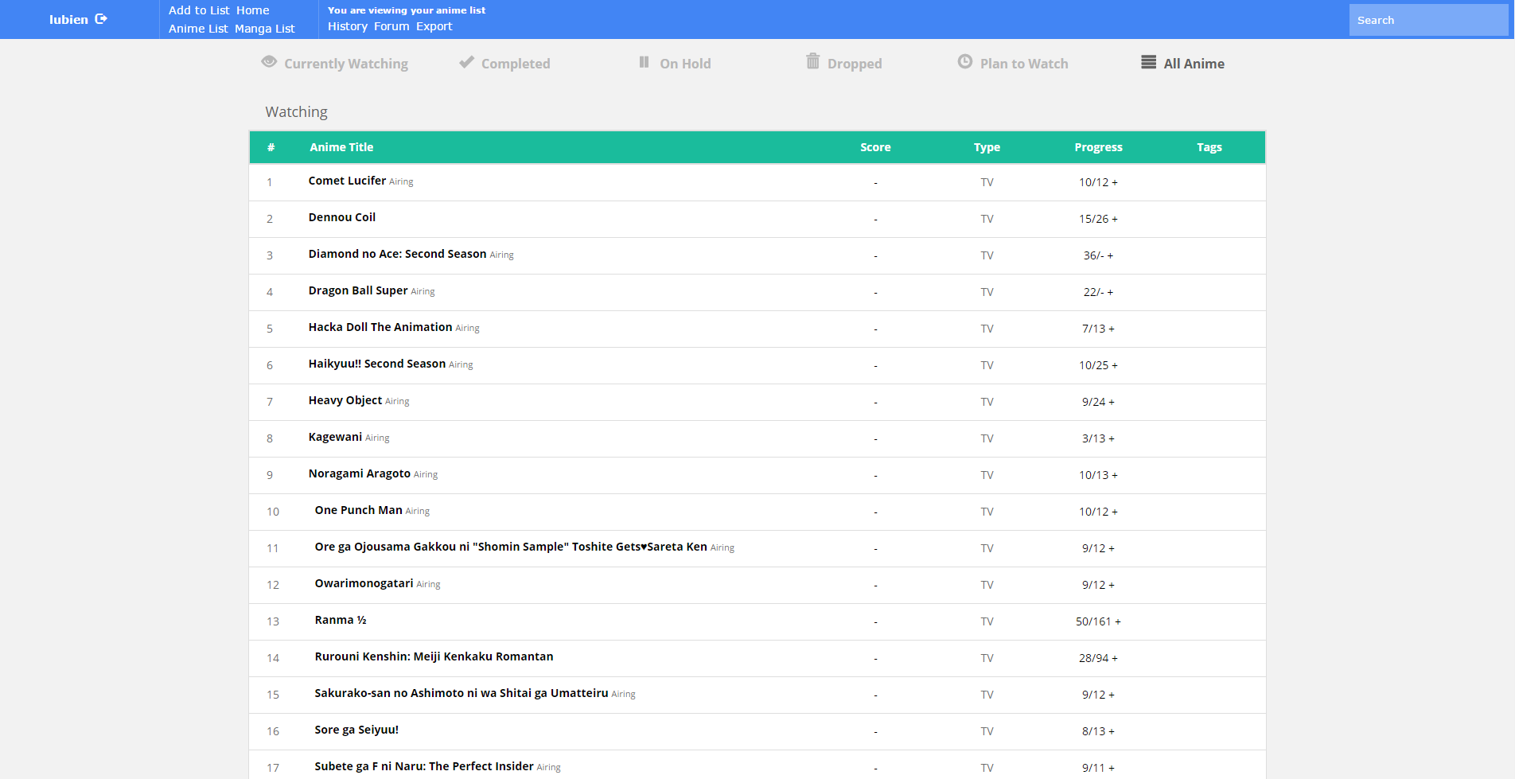Open Sore ga Seiyuu! title
1515x779 pixels.
click(356, 730)
